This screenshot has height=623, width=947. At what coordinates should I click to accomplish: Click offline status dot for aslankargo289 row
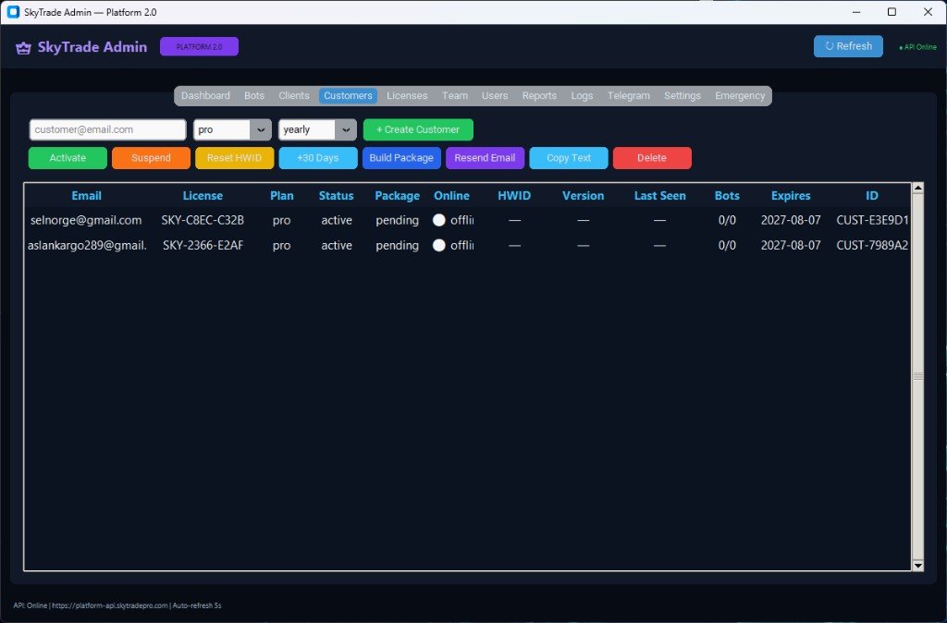click(x=439, y=245)
